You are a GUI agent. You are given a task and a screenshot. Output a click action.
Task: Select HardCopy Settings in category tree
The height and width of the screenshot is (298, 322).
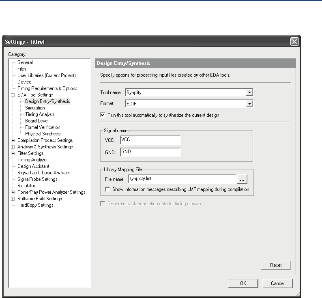tap(35, 205)
